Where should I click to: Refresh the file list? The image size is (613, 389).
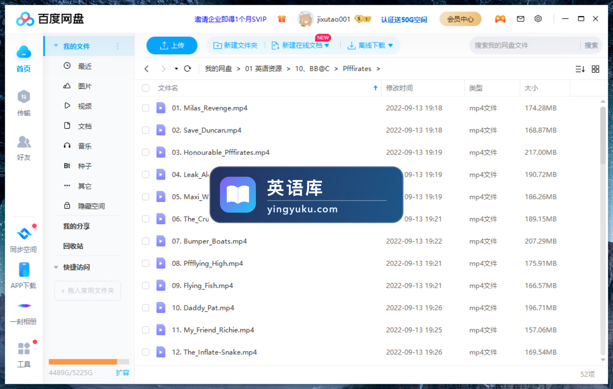click(187, 68)
